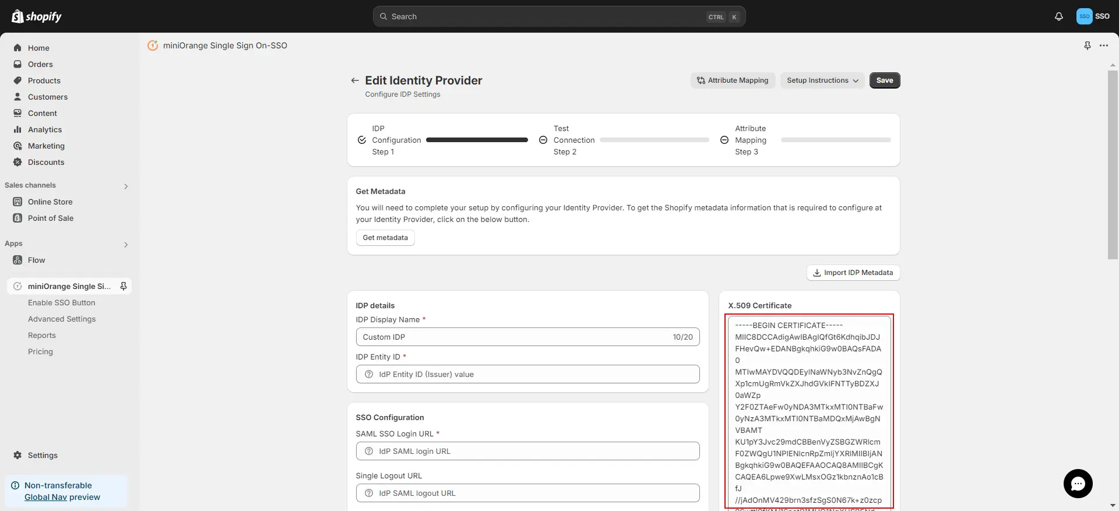Click the pin icon beside miniOrange Single Si...
The height and width of the screenshot is (511, 1119).
click(124, 286)
